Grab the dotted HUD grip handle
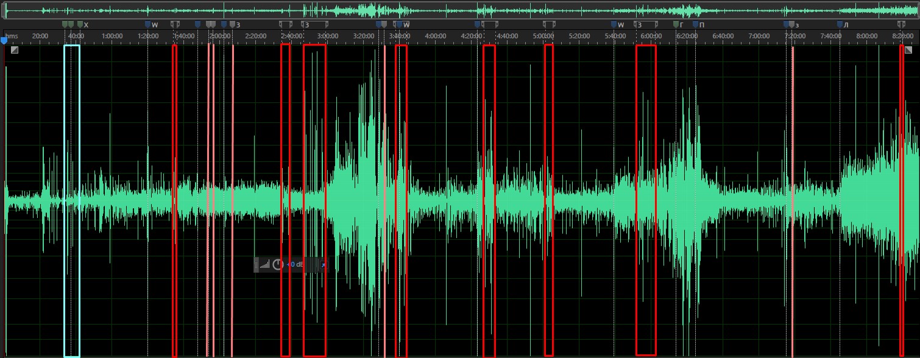The width and height of the screenshot is (920, 358). pos(257,265)
